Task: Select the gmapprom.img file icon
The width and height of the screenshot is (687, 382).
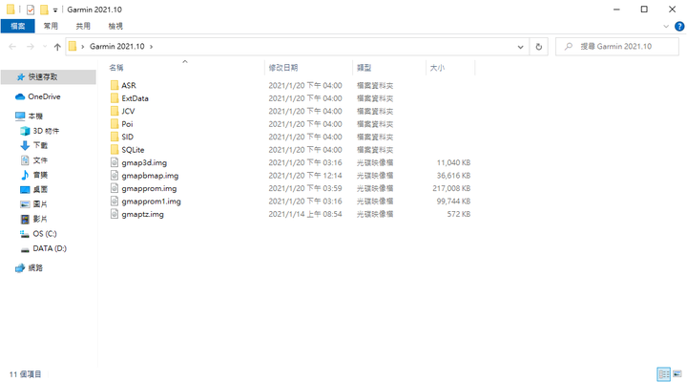Action: pos(114,188)
